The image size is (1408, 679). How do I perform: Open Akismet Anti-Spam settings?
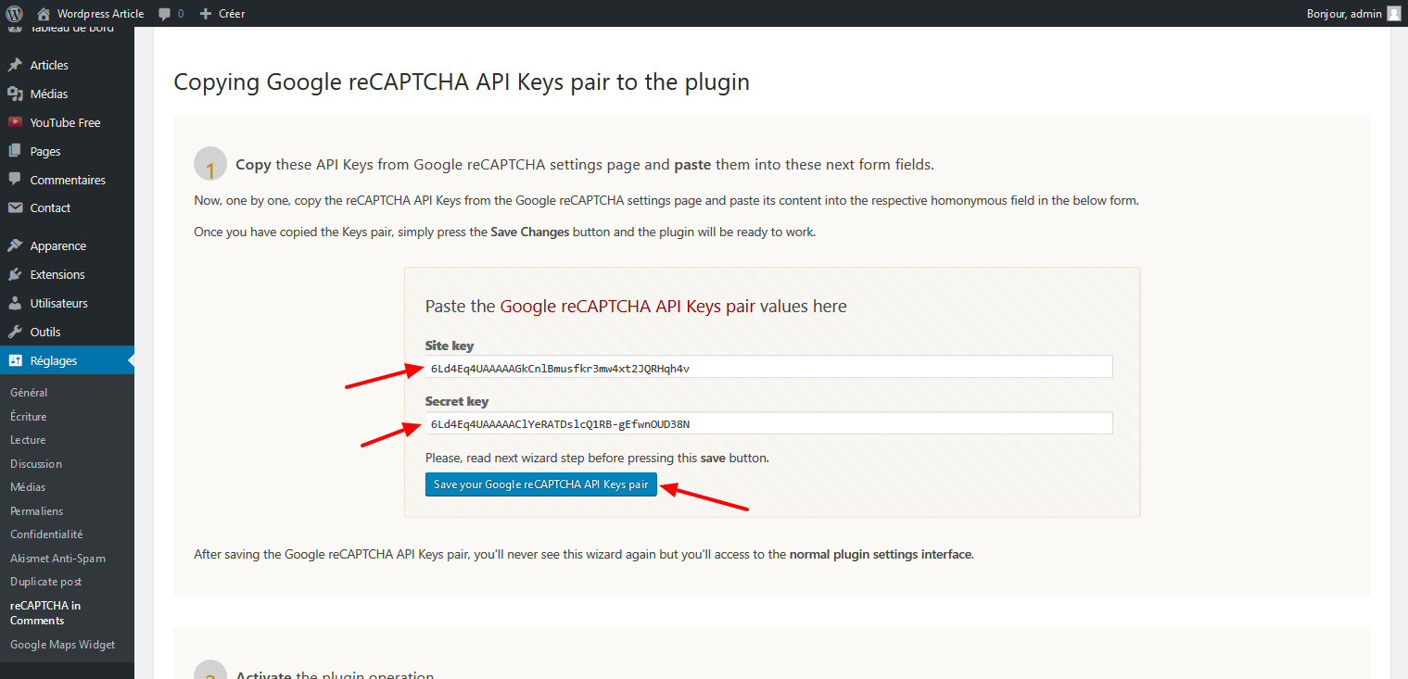[57, 559]
